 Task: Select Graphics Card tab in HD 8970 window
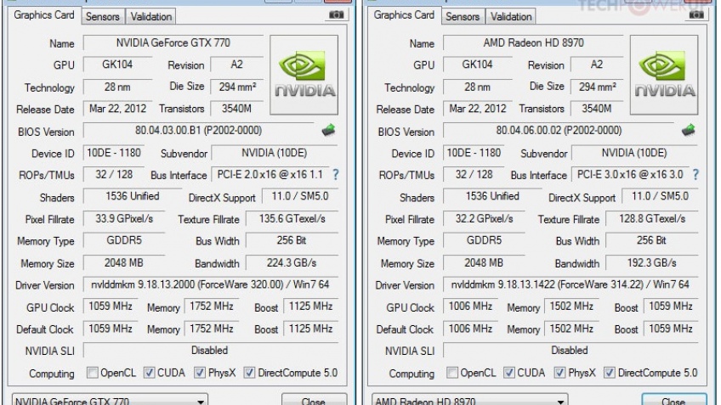(404, 15)
